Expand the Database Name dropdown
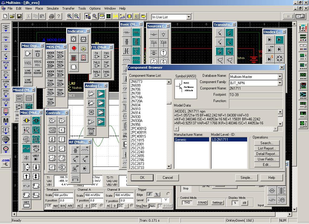The image size is (309, 224). pyautogui.click(x=280, y=76)
